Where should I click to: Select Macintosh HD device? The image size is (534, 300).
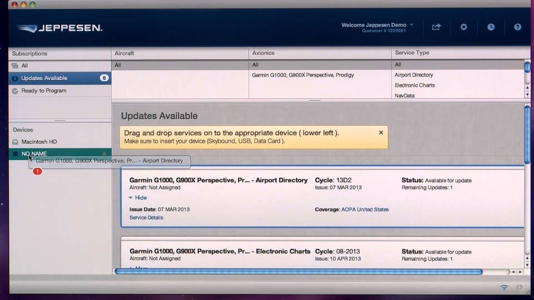click(60, 142)
